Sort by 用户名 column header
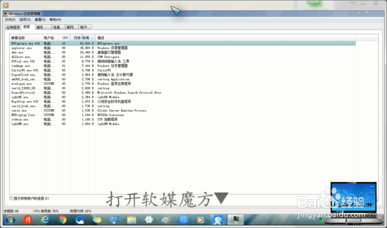 click(x=51, y=38)
